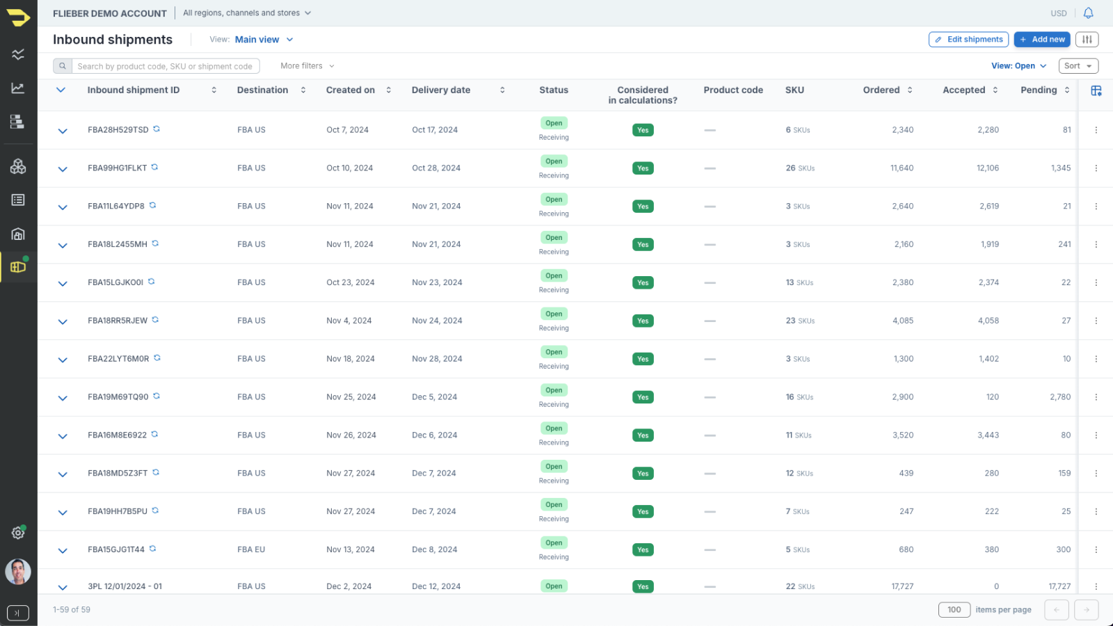Open the settings gear in sidebar
This screenshot has height=626, width=1113.
[18, 533]
